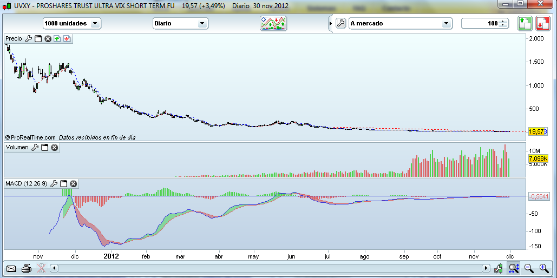Click the green buy order icon

525,23
